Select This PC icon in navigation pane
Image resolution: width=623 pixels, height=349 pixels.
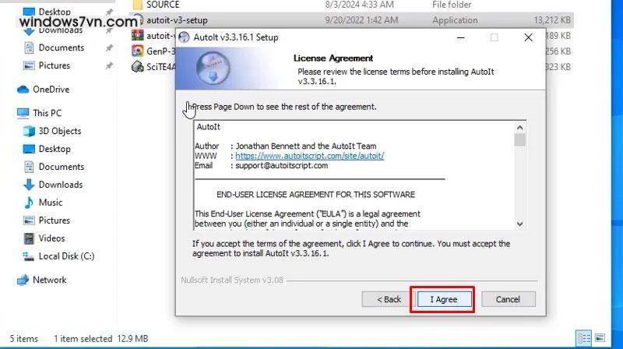[x=23, y=113]
